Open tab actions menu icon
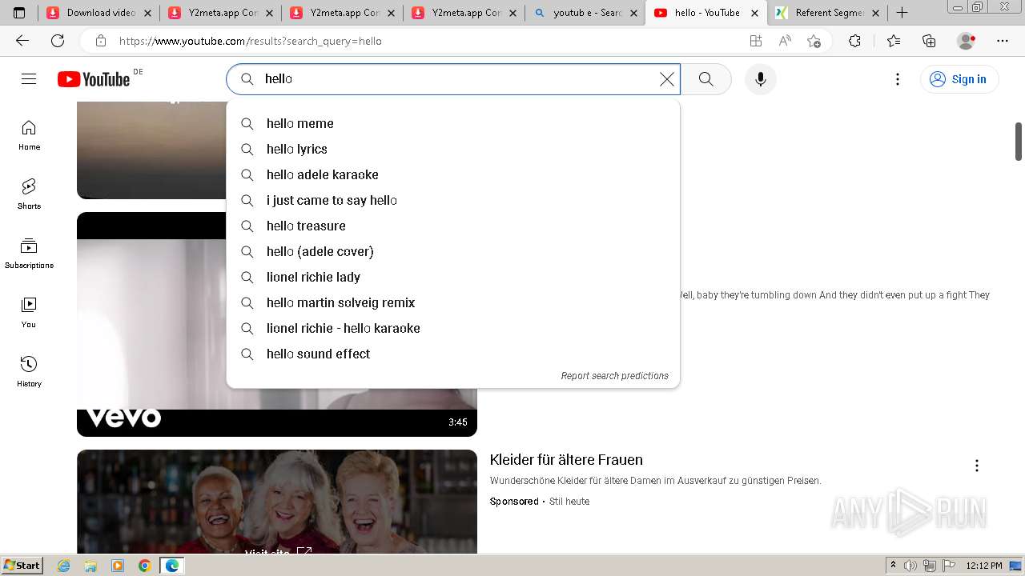 click(x=19, y=13)
